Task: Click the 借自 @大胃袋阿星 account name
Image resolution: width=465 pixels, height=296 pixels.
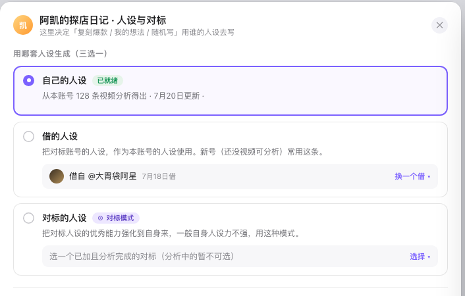Action: click(103, 176)
